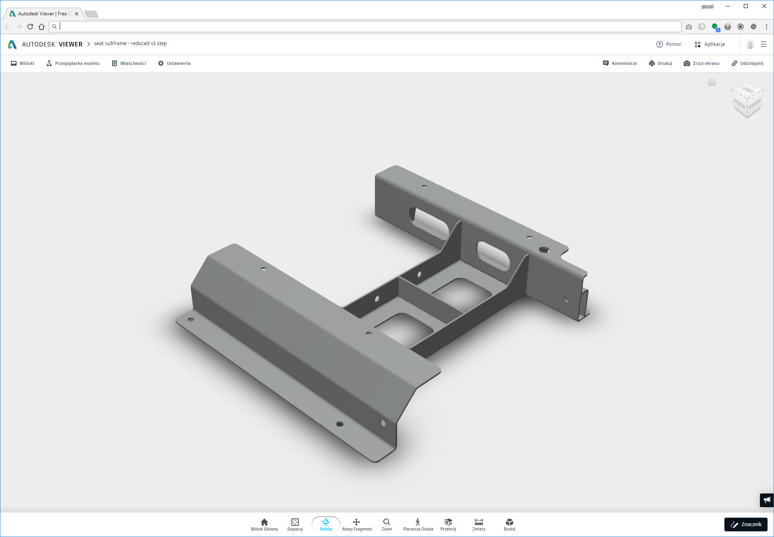The height and width of the screenshot is (537, 774).
Task: Open the Komentarze comments panel
Action: (x=620, y=63)
